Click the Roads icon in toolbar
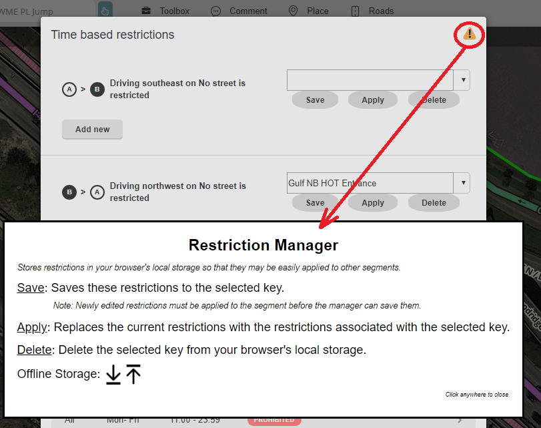Viewport: 541px width, 428px height. [355, 11]
